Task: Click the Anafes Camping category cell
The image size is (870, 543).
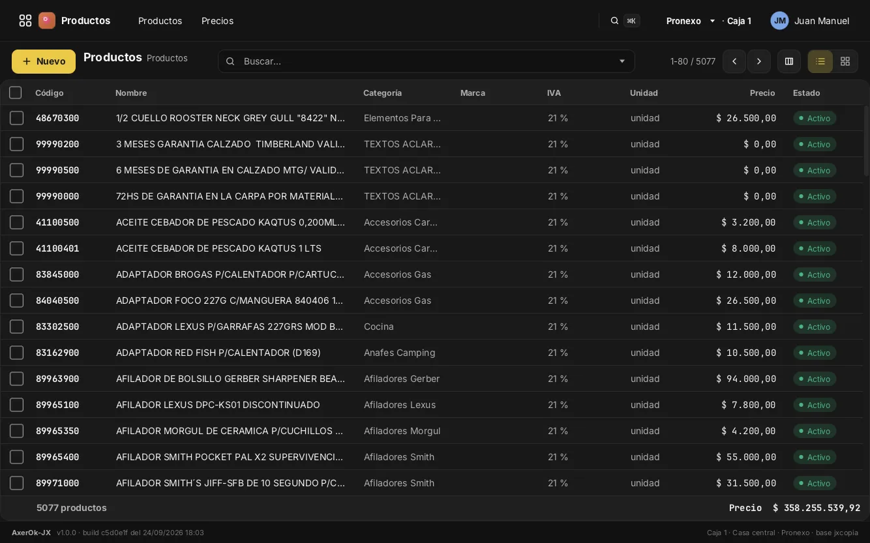Action: pyautogui.click(x=399, y=353)
